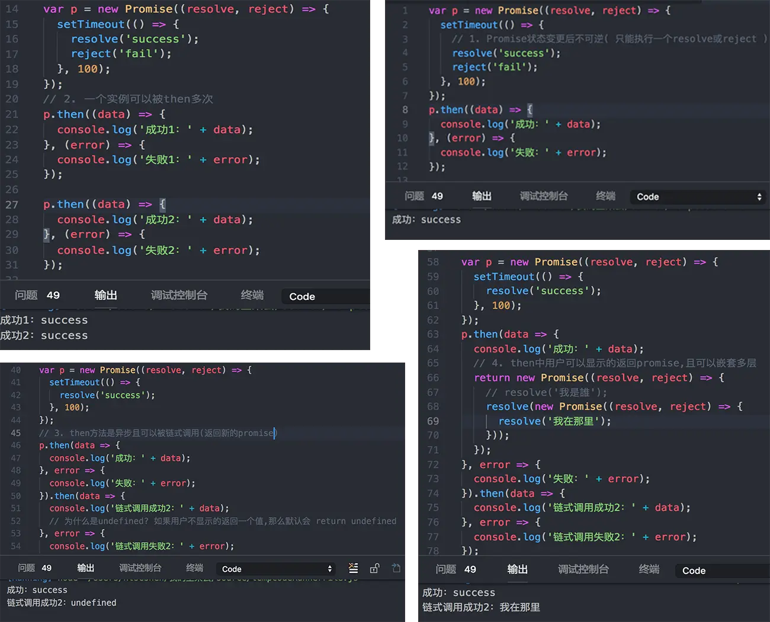Click the open output in editor icon

pyautogui.click(x=396, y=568)
